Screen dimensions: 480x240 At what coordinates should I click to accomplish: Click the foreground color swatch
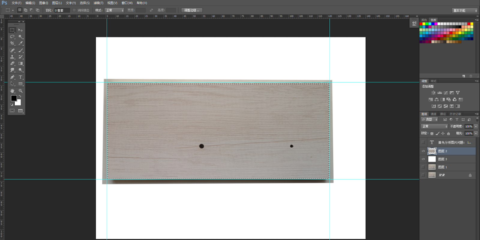(13, 98)
